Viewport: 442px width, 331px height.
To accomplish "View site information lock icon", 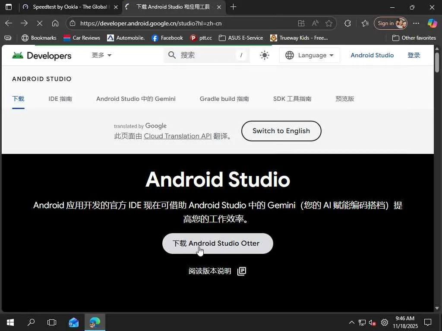I will (x=73, y=23).
